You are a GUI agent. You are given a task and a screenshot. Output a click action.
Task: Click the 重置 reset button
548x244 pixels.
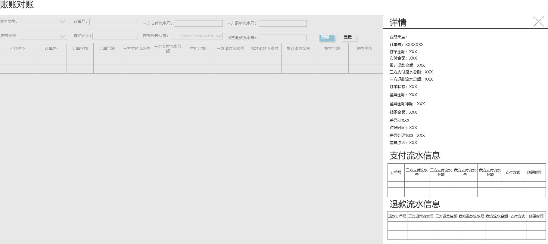pyautogui.click(x=348, y=37)
